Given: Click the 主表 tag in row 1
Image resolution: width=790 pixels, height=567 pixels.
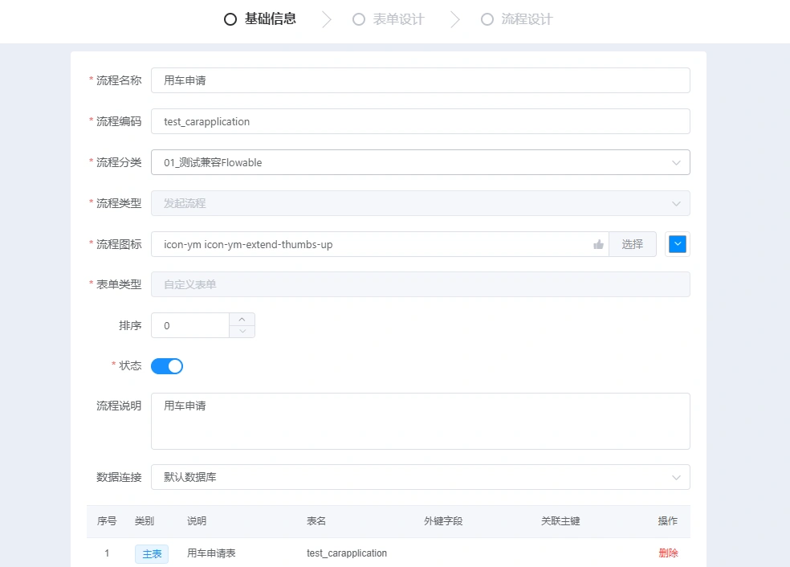Looking at the screenshot, I should [x=152, y=554].
